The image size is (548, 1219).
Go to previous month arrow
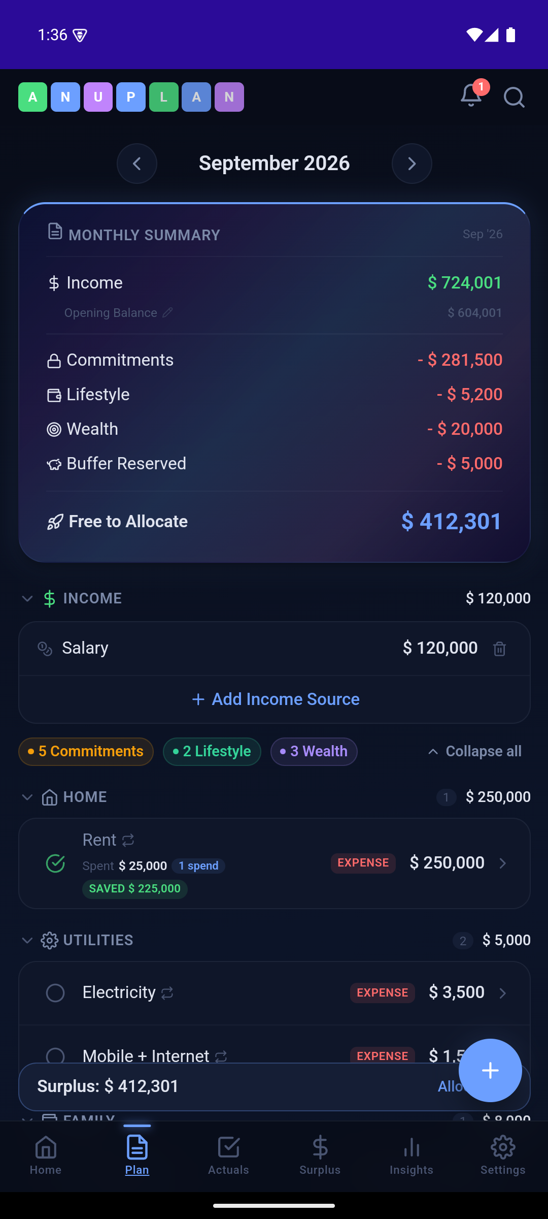(137, 164)
